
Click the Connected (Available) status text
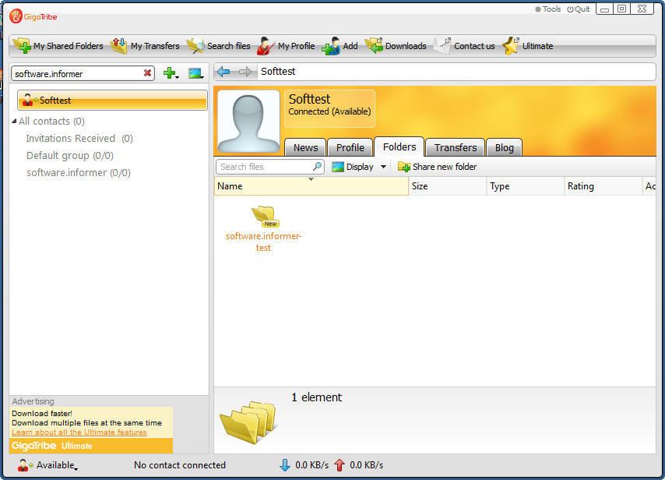pyautogui.click(x=329, y=111)
